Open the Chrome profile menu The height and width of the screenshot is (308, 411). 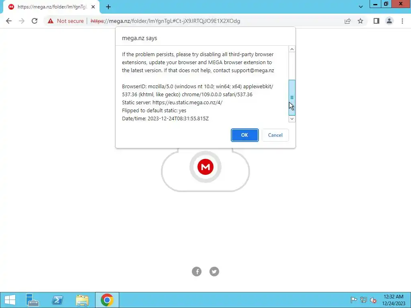pos(389,21)
